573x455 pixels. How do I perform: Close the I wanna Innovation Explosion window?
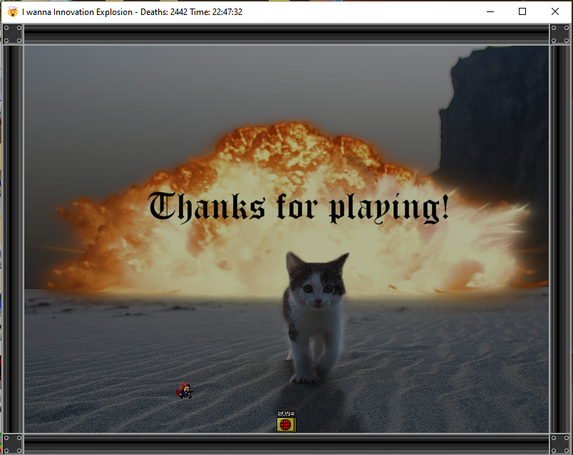pos(554,11)
